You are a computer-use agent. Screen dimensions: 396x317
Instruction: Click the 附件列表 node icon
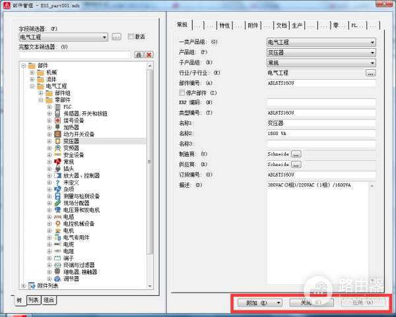click(x=32, y=286)
